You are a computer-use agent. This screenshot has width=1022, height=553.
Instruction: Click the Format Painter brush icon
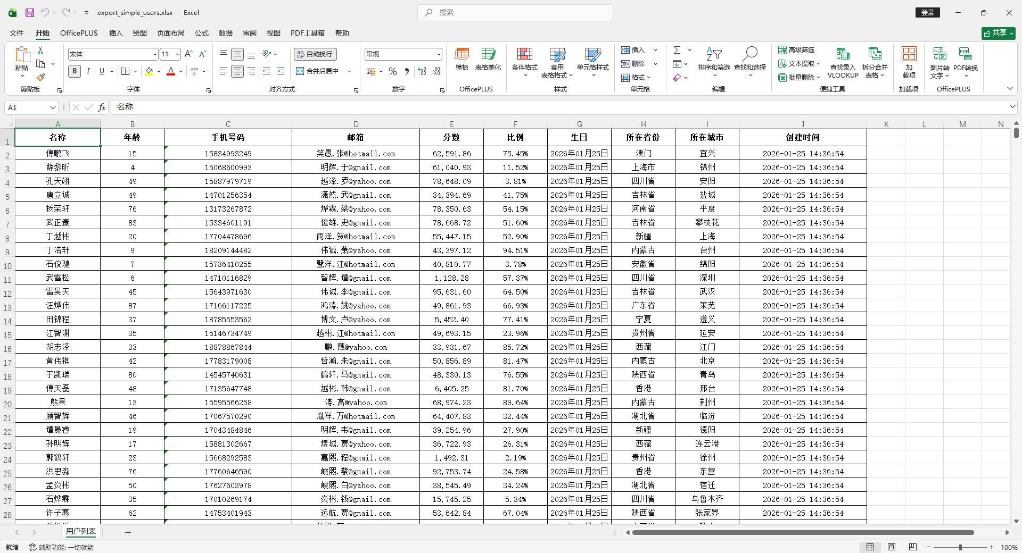coord(40,77)
